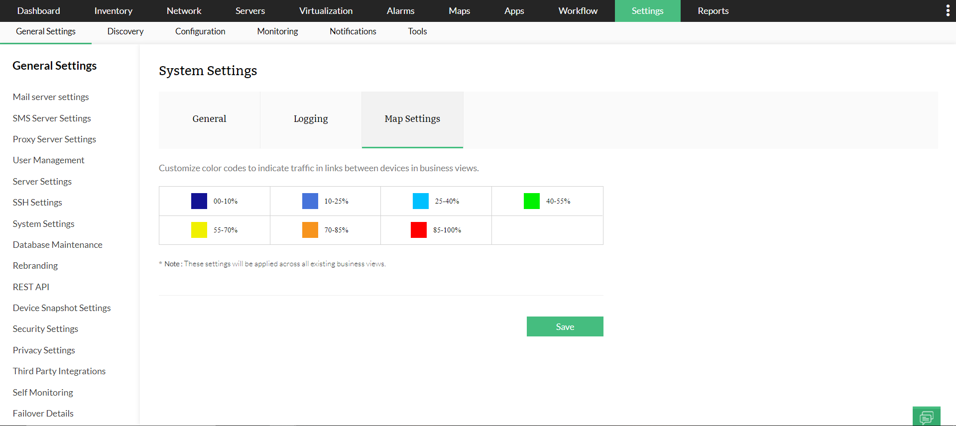Open the Maps menu
Viewport: 956px width, 426px height.
(x=459, y=11)
